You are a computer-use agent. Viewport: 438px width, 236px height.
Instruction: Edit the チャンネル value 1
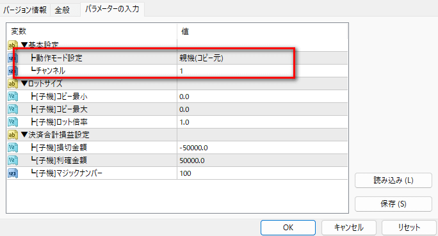click(x=263, y=71)
